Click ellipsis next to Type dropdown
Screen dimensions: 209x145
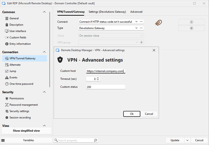(141, 28)
